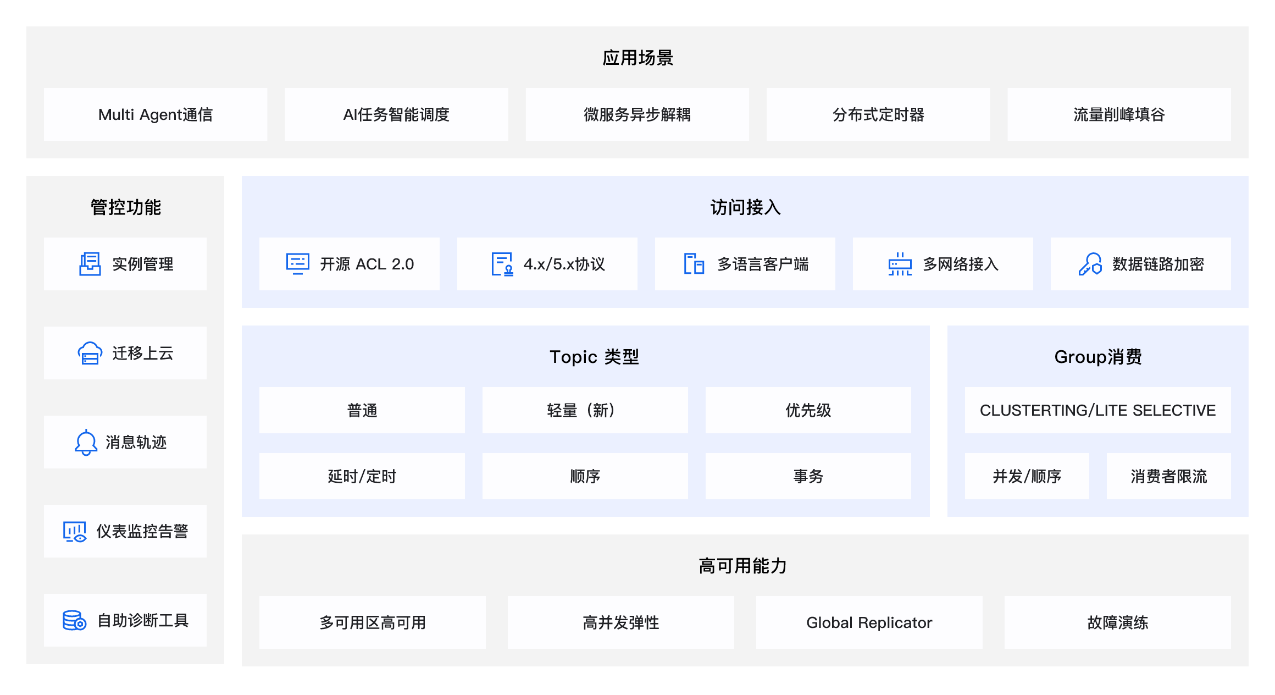Click the 多语言客户端 devices icon

coord(694,264)
